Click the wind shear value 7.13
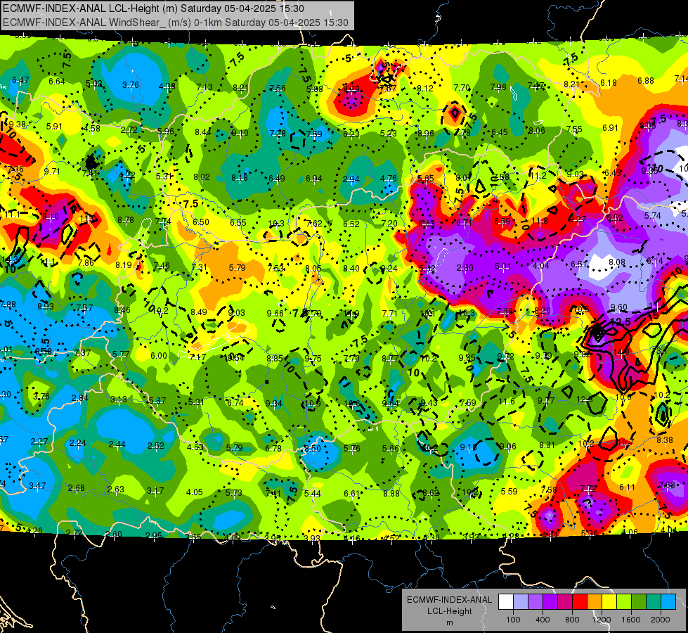688x633 pixels. coord(205,87)
